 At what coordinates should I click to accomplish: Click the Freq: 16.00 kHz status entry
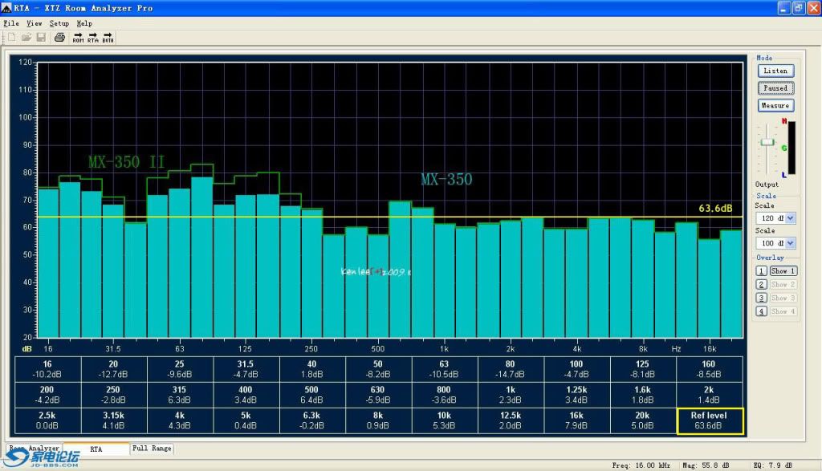641,465
